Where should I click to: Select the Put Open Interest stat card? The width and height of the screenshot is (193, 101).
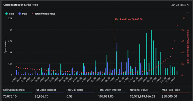49,93
